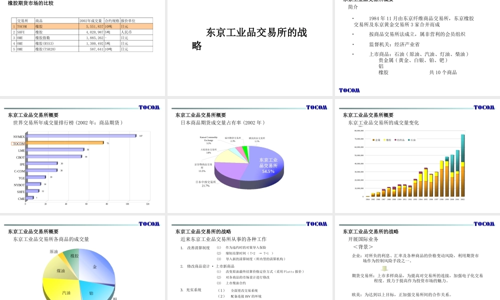Click the NYBOT bar chart label
500x300 pixels.
click(x=19, y=185)
